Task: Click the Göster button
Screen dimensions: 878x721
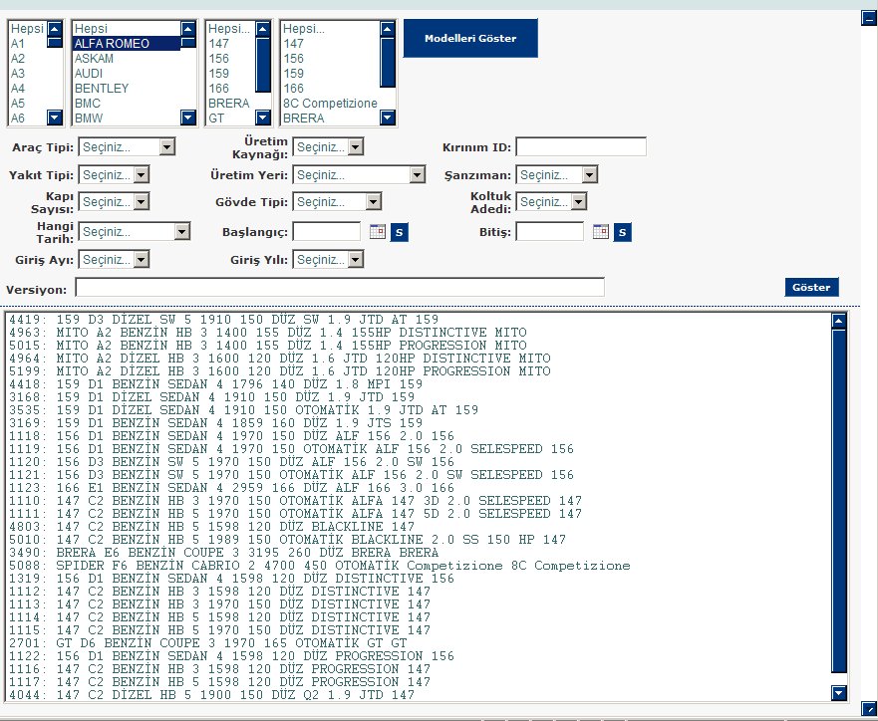Action: pyautogui.click(x=811, y=287)
